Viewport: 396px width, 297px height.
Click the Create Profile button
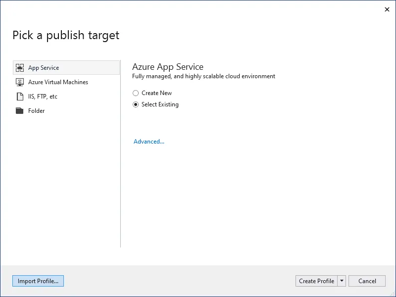coord(316,281)
